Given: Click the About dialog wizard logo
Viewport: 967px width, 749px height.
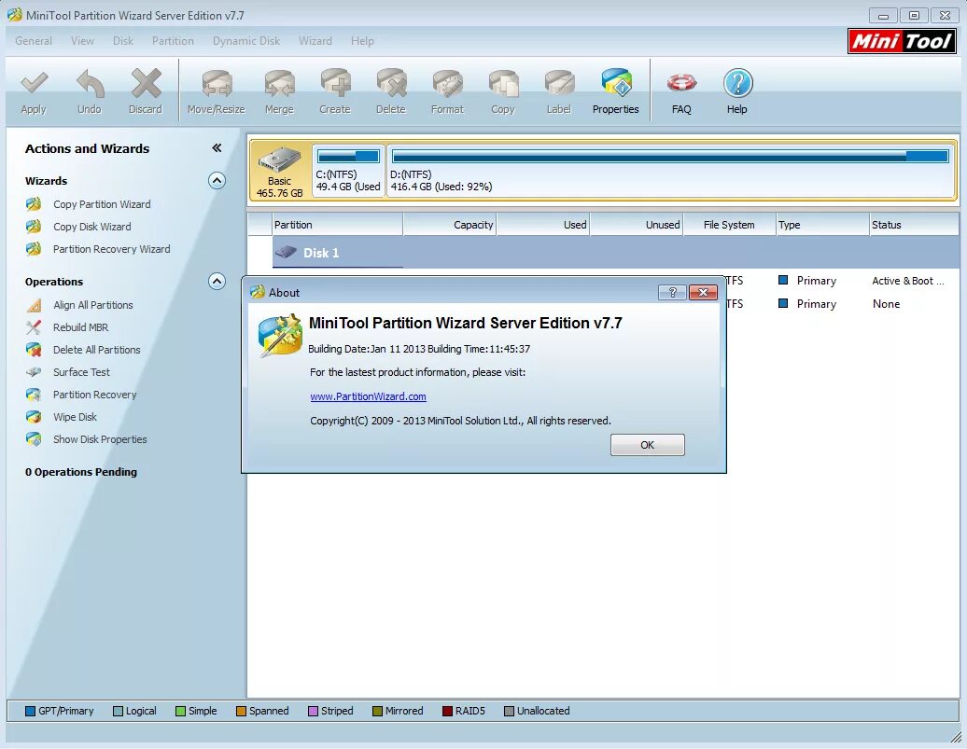Looking at the screenshot, I should coord(280,335).
